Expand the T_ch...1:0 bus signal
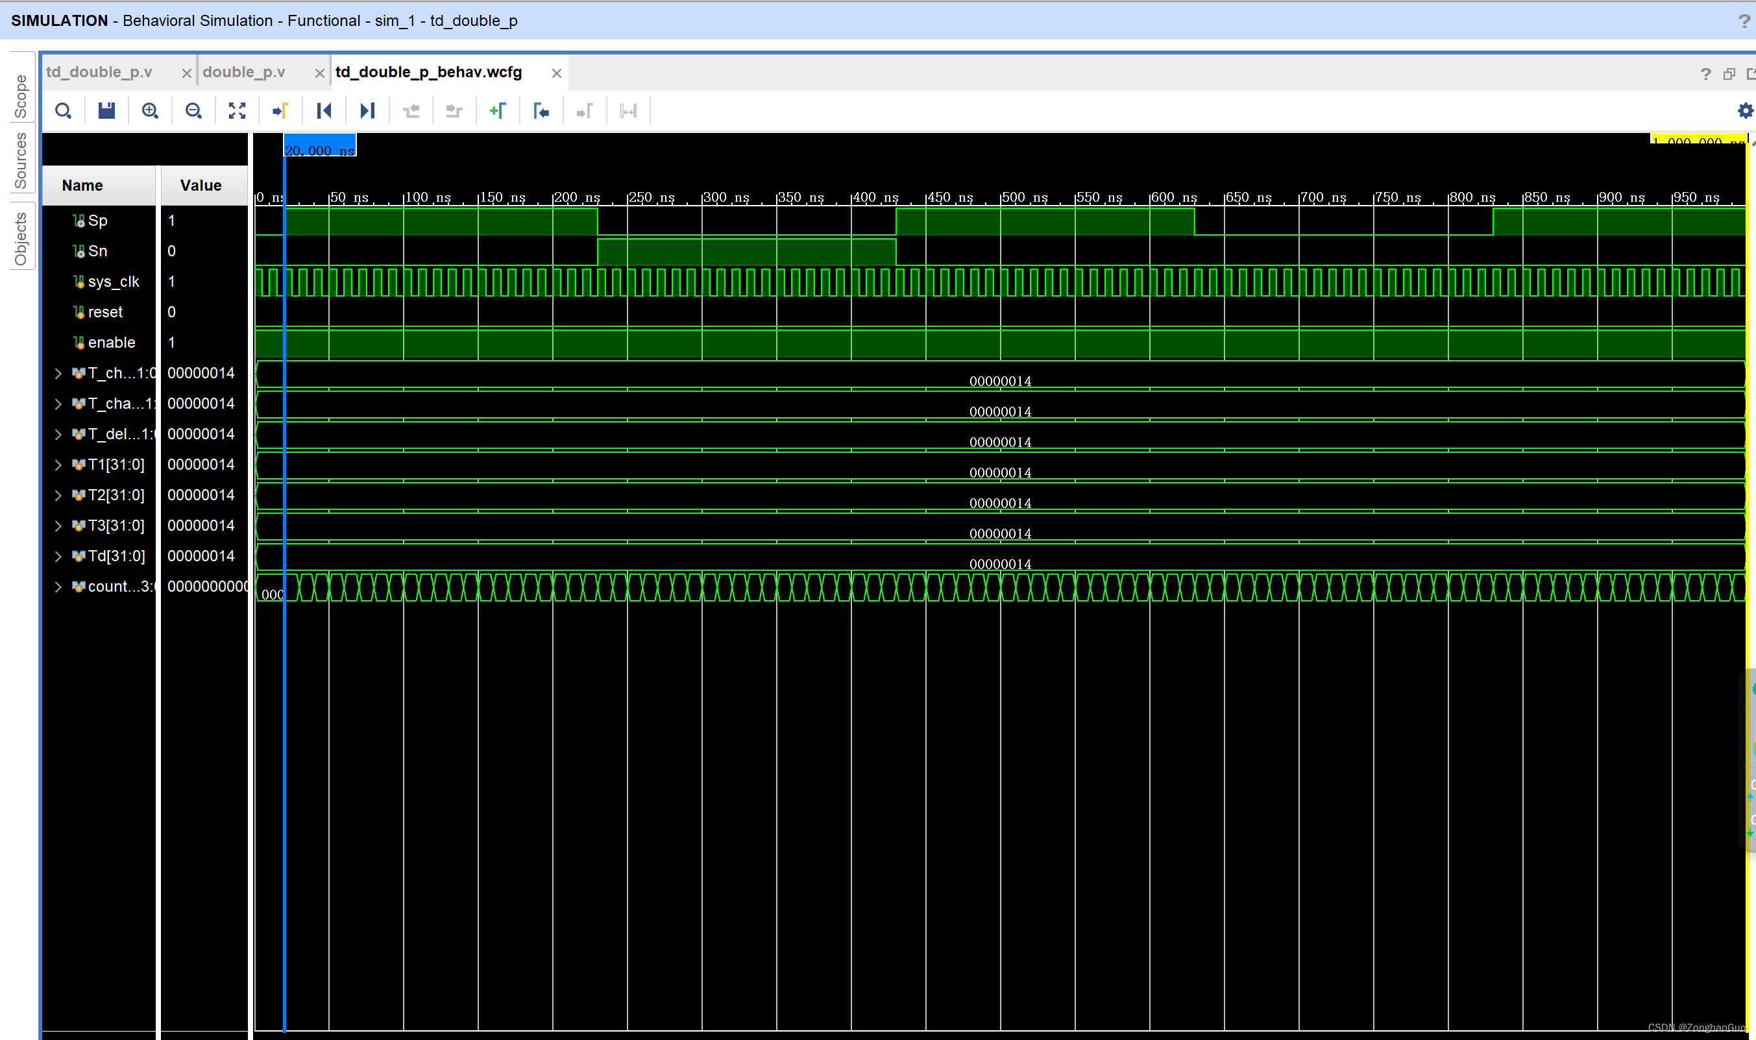The image size is (1756, 1040). [58, 374]
